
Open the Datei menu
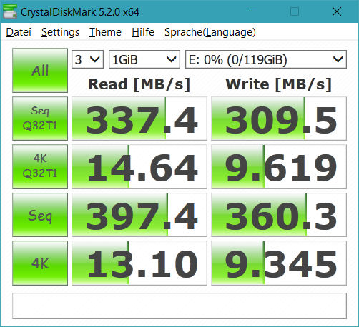(x=19, y=32)
